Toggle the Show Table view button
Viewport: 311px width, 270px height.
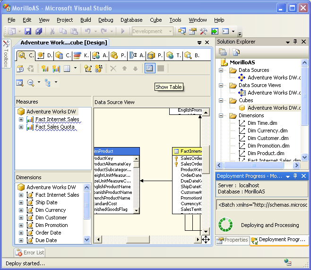tap(161, 69)
